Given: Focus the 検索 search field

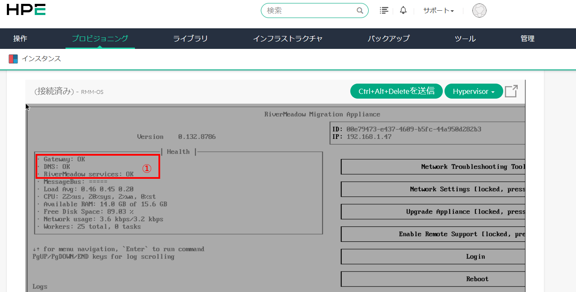Looking at the screenshot, I should pos(315,11).
